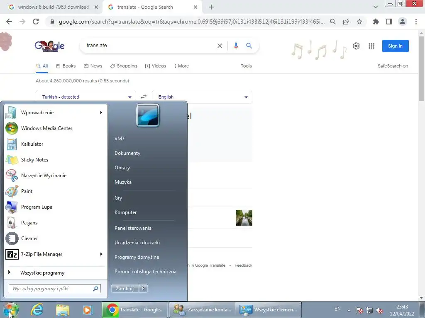Open Turkish - detected source language dropdown

pos(86,97)
